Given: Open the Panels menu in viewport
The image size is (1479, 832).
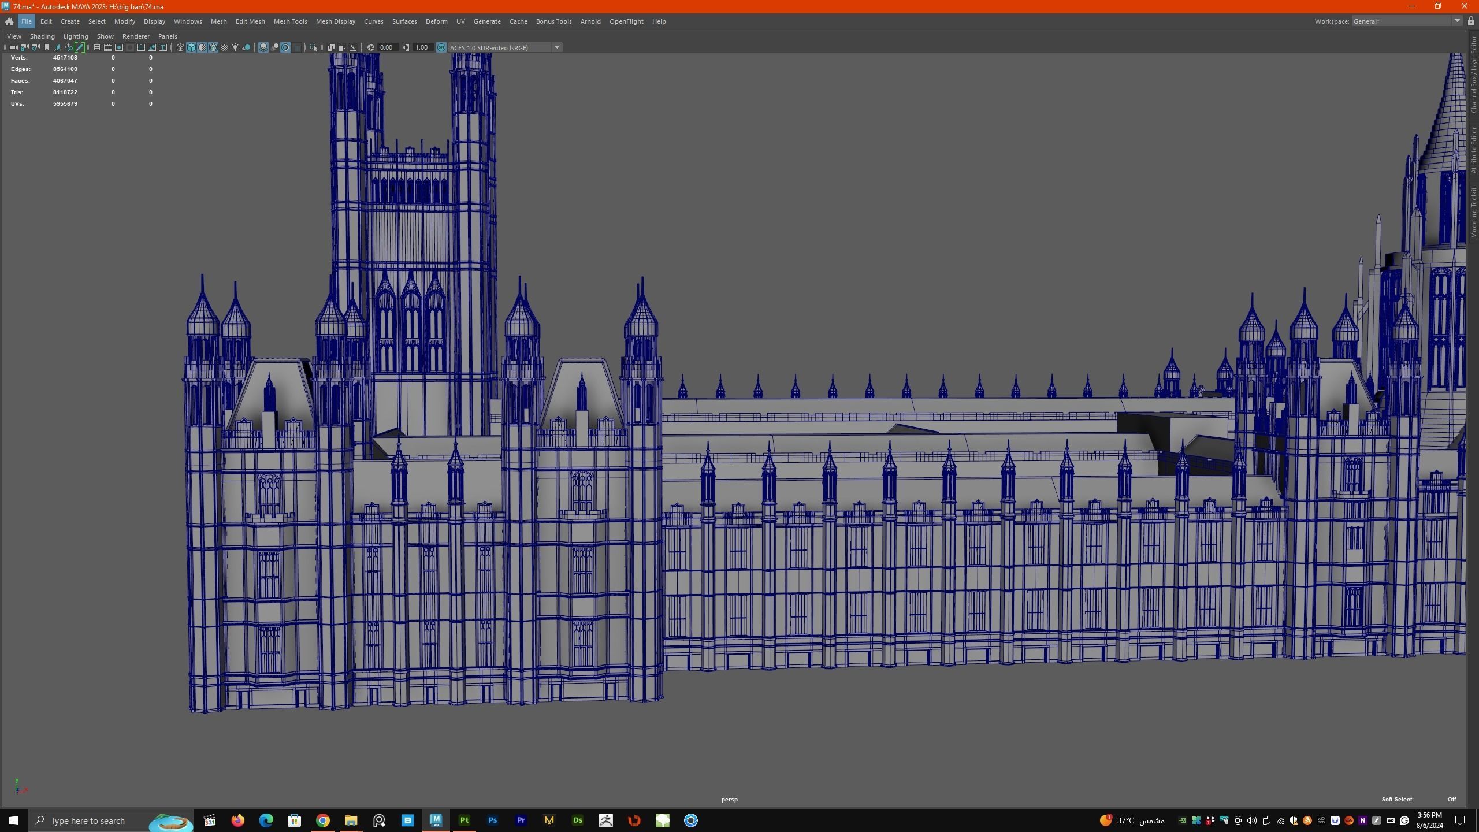Looking at the screenshot, I should tap(168, 36).
